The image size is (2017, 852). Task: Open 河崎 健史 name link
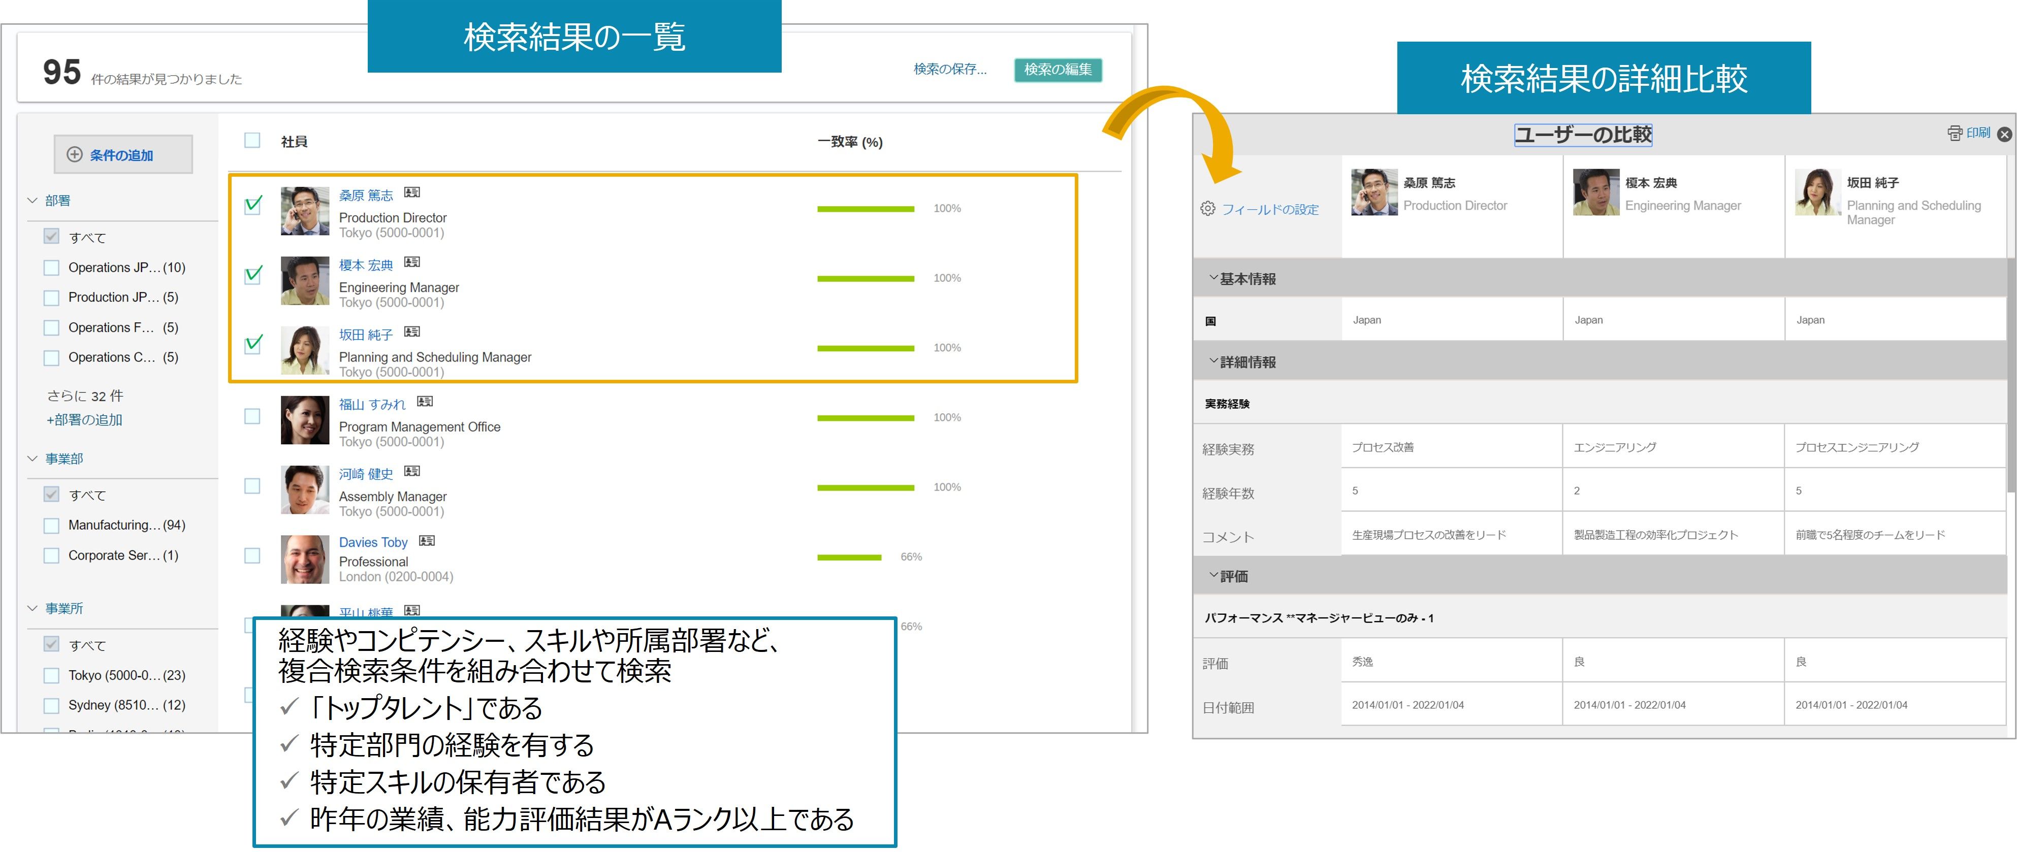click(x=366, y=474)
